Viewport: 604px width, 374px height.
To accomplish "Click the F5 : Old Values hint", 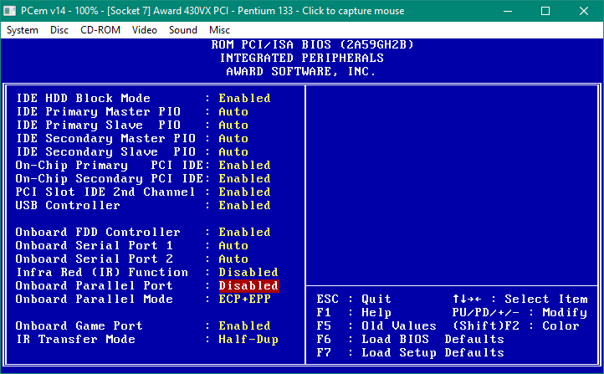I will (x=376, y=325).
